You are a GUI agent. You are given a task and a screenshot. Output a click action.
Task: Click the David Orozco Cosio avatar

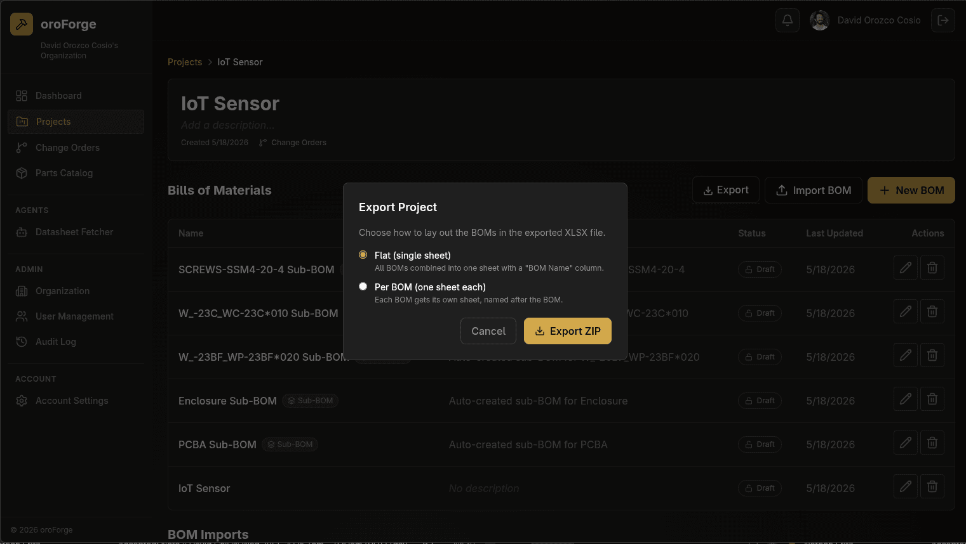click(x=820, y=20)
